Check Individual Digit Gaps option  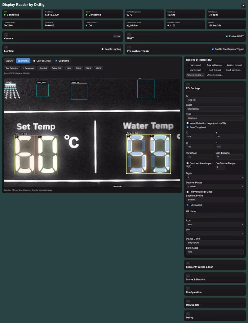tap(188, 192)
